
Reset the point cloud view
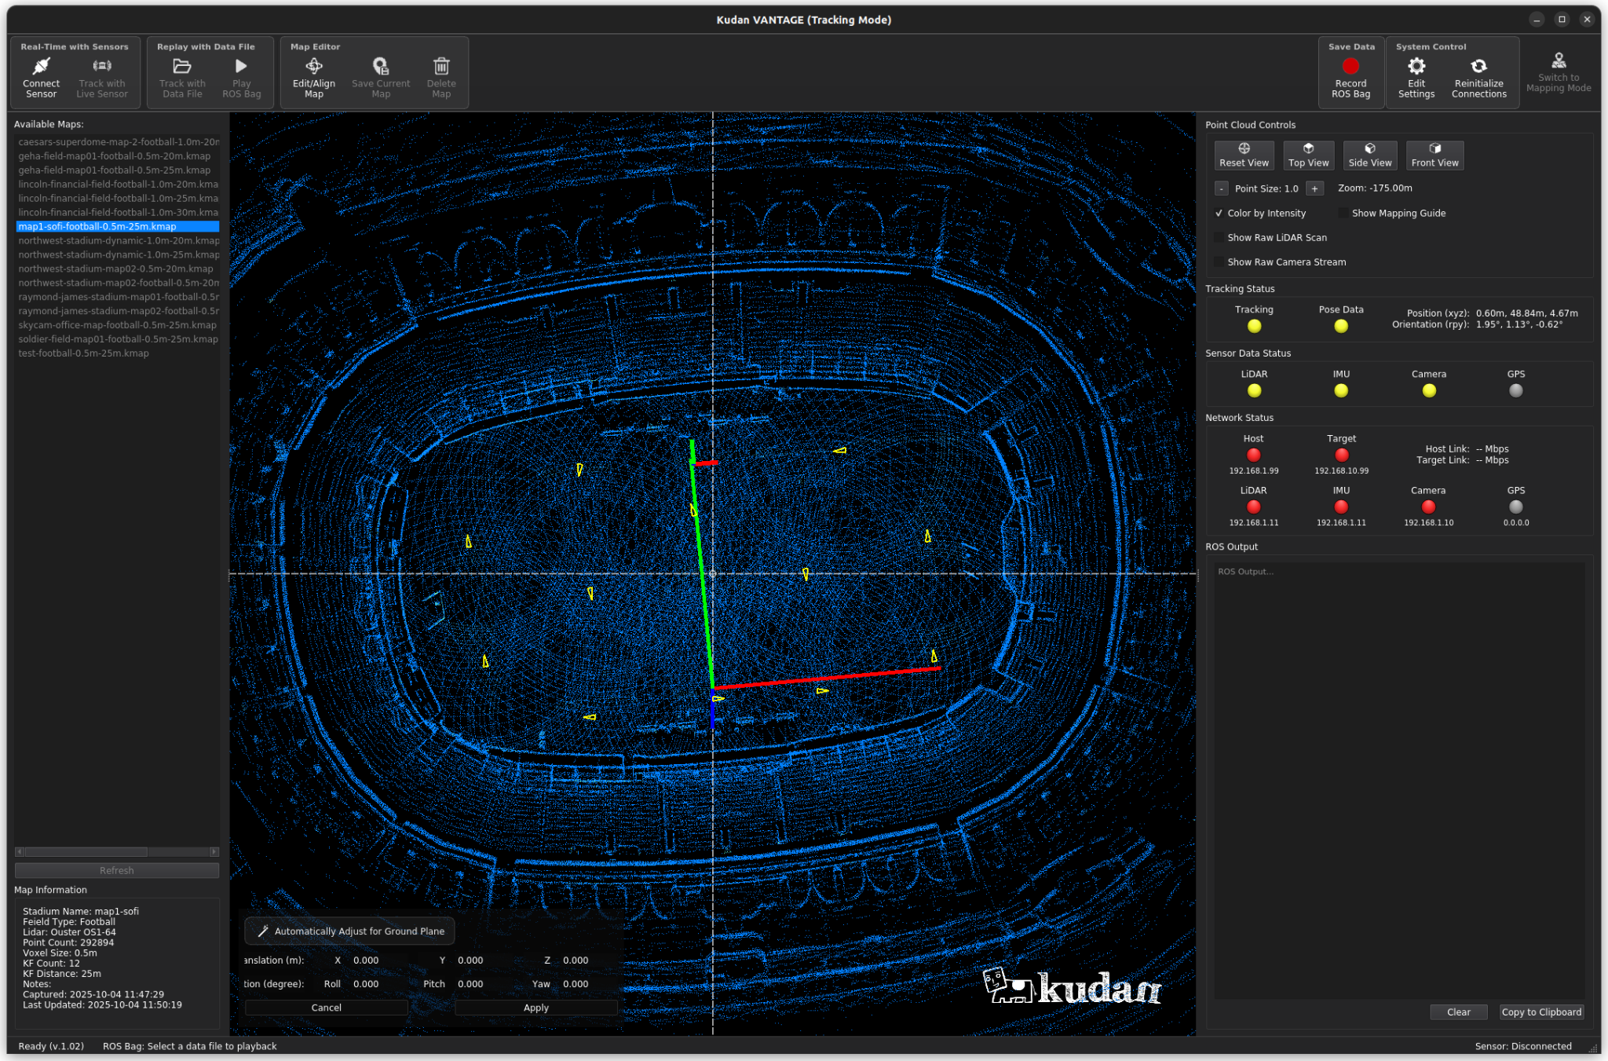pos(1244,155)
